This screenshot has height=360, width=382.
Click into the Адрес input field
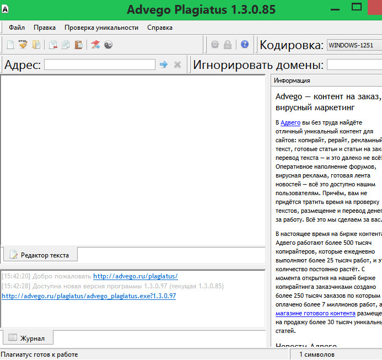100,65
